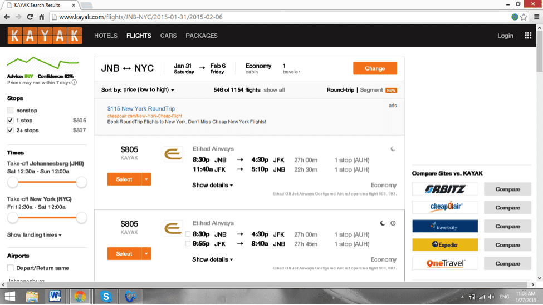The width and height of the screenshot is (543, 305).
Task: Uncheck the 1 stop filter
Action: pyautogui.click(x=11, y=121)
